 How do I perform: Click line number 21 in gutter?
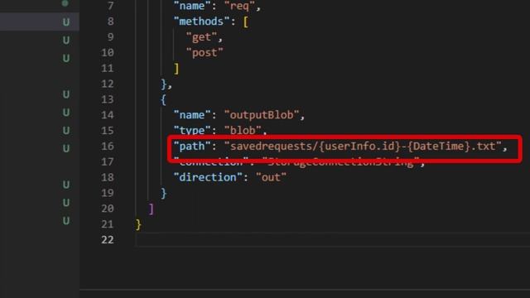click(x=108, y=224)
